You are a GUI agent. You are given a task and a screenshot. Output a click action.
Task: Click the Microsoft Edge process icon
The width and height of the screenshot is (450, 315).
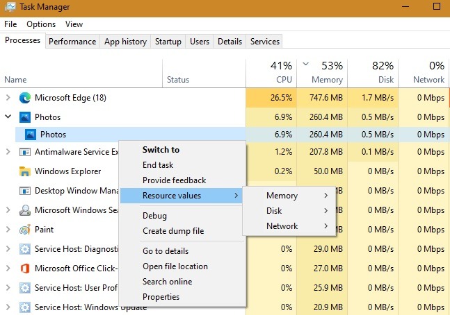tap(25, 98)
